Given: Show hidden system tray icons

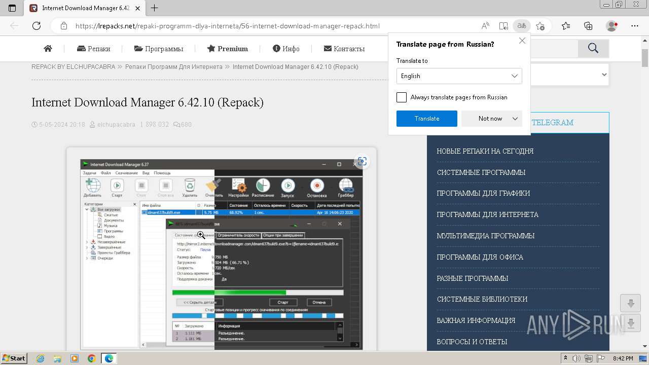Looking at the screenshot, I should (x=566, y=358).
